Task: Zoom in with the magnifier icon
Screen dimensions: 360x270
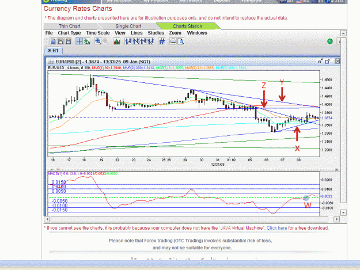Action: tap(98, 41)
